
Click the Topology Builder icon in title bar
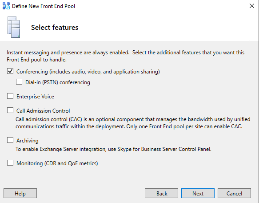coord(6,6)
